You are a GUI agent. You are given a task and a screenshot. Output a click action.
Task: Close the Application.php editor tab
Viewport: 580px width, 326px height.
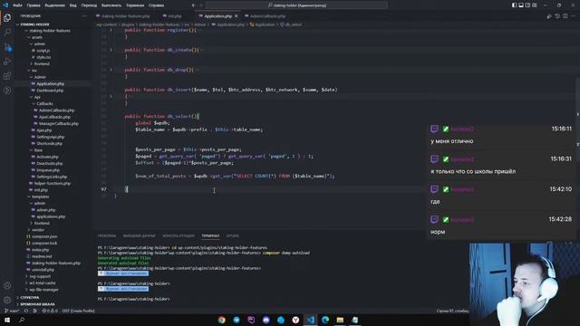[x=236, y=16]
